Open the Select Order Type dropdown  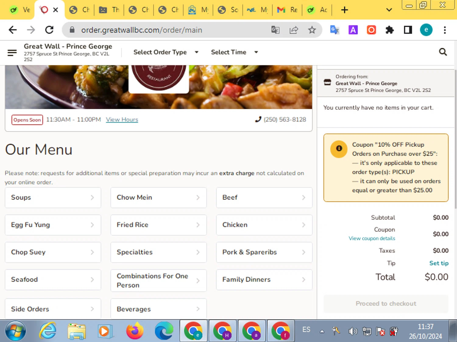166,52
